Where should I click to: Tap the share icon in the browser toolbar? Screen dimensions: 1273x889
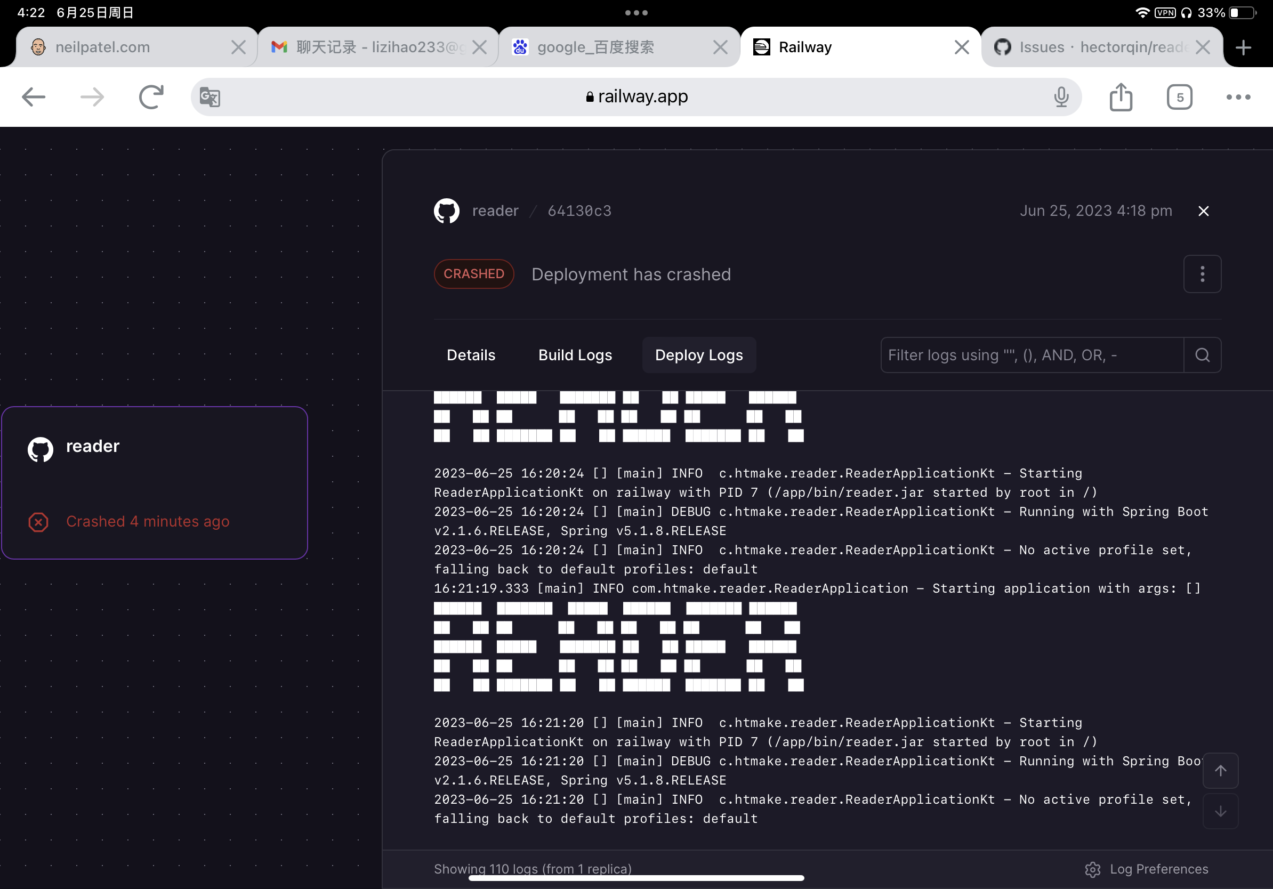click(1121, 96)
